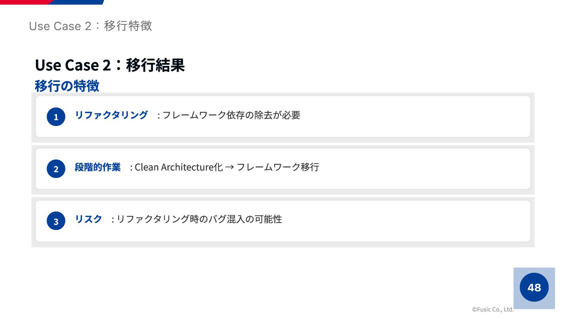Image resolution: width=566 pixels, height=319 pixels.
Task: Click the フレームワーク依存の除去が必要 description
Action: [x=231, y=115]
